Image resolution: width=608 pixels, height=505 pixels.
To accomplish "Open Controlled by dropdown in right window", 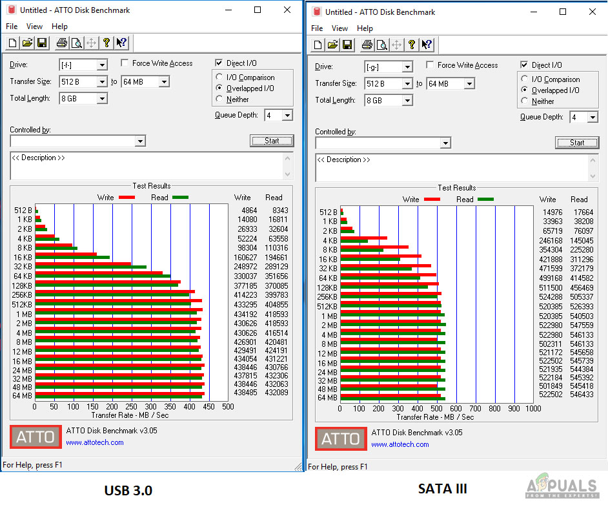I will [x=445, y=143].
